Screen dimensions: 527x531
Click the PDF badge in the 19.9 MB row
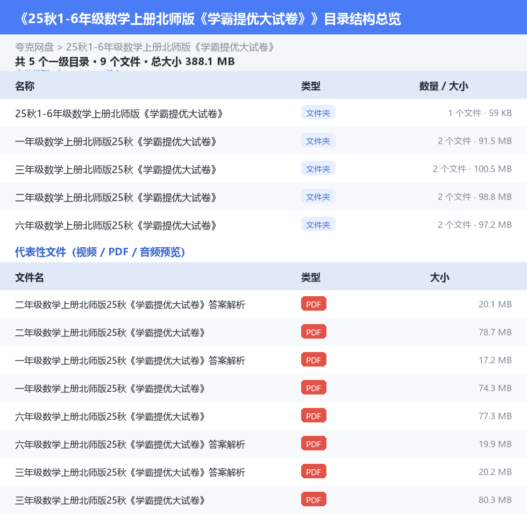pos(314,443)
